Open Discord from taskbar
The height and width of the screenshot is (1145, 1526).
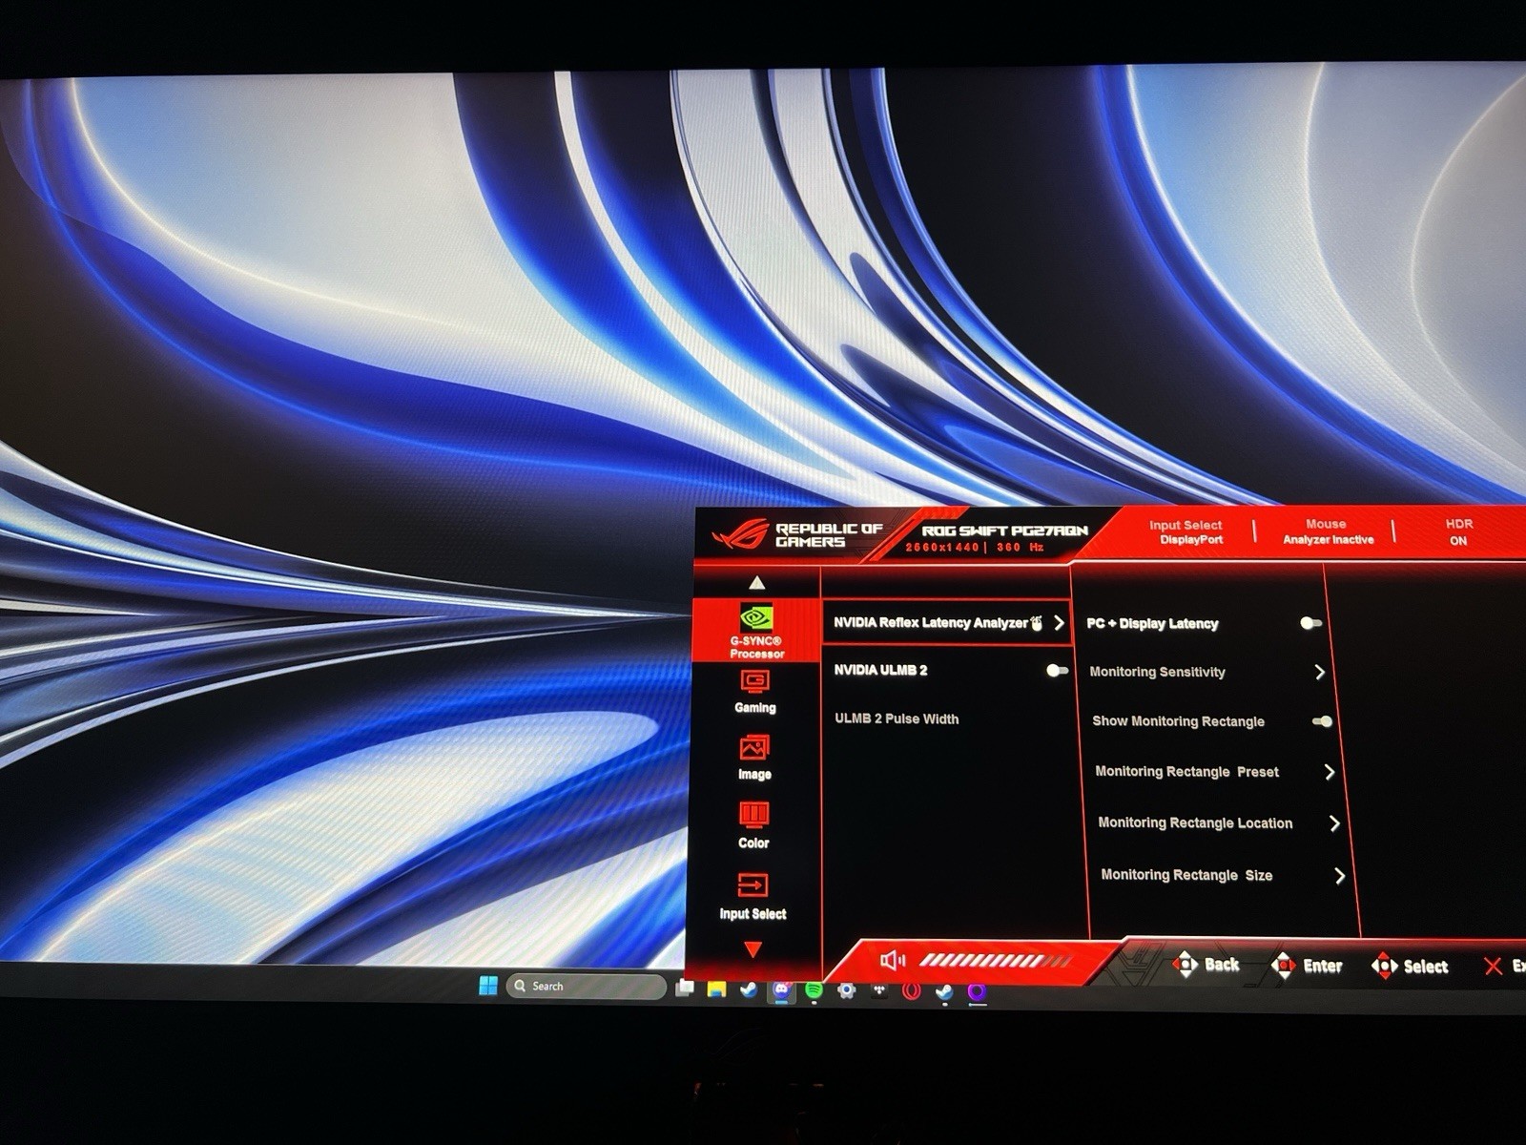pos(781,990)
